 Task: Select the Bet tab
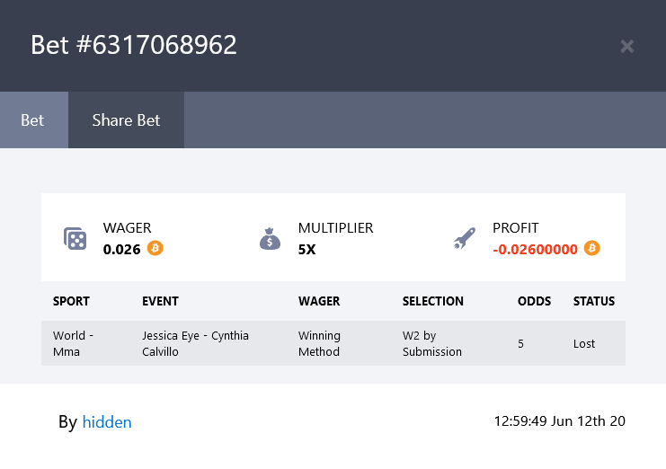pyautogui.click(x=34, y=120)
